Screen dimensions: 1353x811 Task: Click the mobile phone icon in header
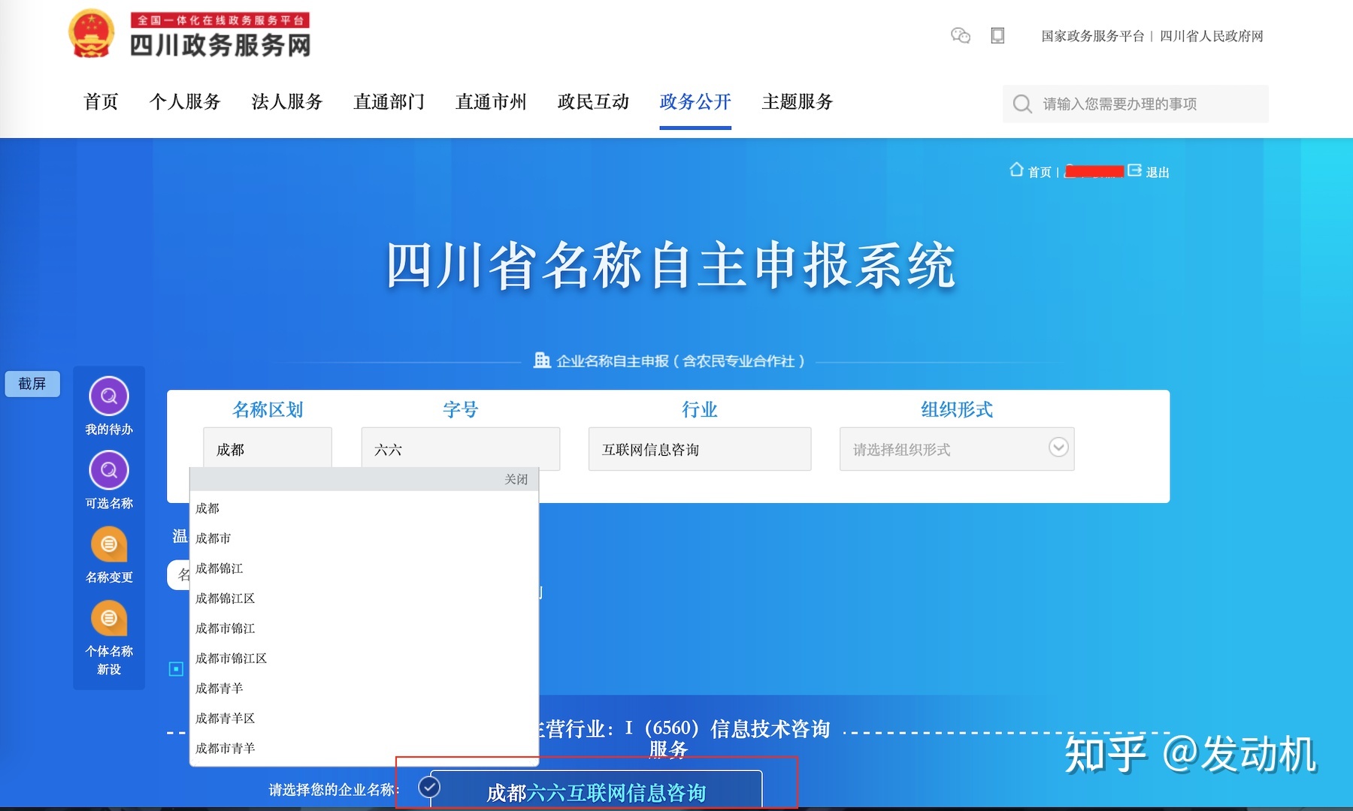997,35
